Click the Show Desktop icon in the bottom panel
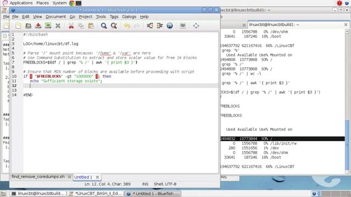Screen dimensions: 351x197 coord(3,194)
